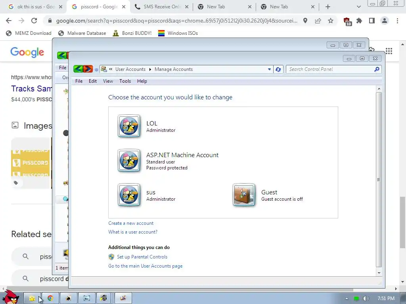
Task: Open the File menu in rear window
Action: point(62,67)
